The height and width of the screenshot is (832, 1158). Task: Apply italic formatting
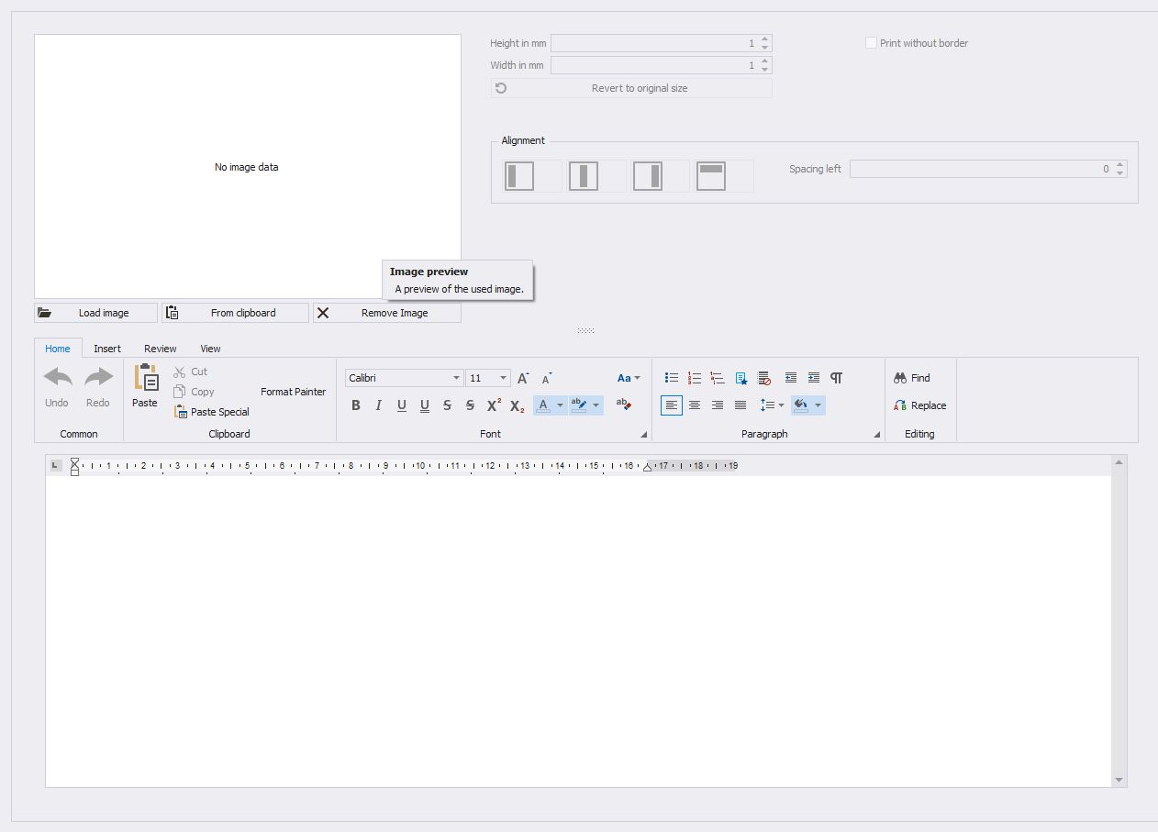coord(378,405)
